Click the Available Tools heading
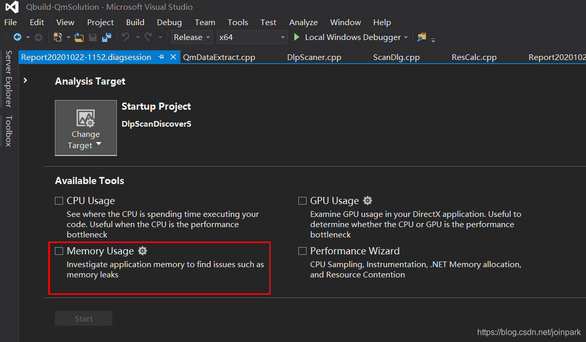 click(89, 180)
